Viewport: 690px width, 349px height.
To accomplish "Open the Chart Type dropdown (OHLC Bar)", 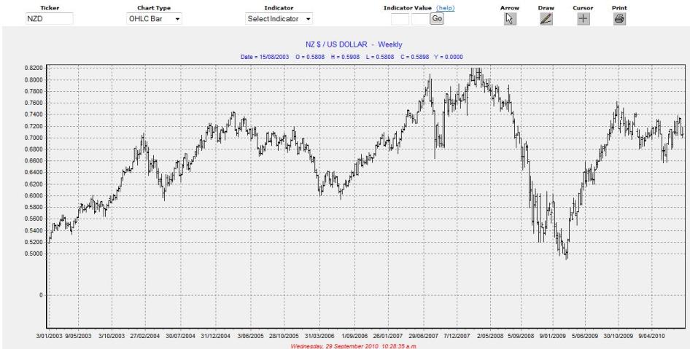I will click(154, 19).
